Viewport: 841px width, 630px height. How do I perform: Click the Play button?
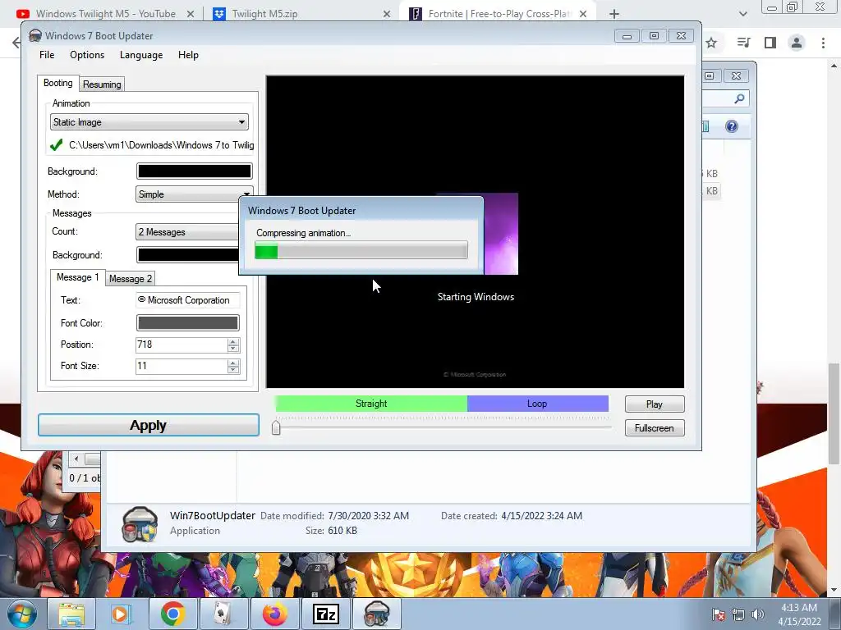[x=655, y=404]
